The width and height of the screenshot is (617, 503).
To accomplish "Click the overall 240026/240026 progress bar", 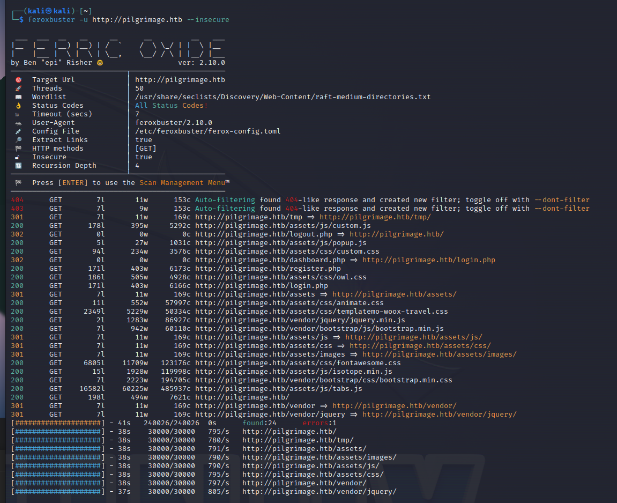I will point(58,423).
